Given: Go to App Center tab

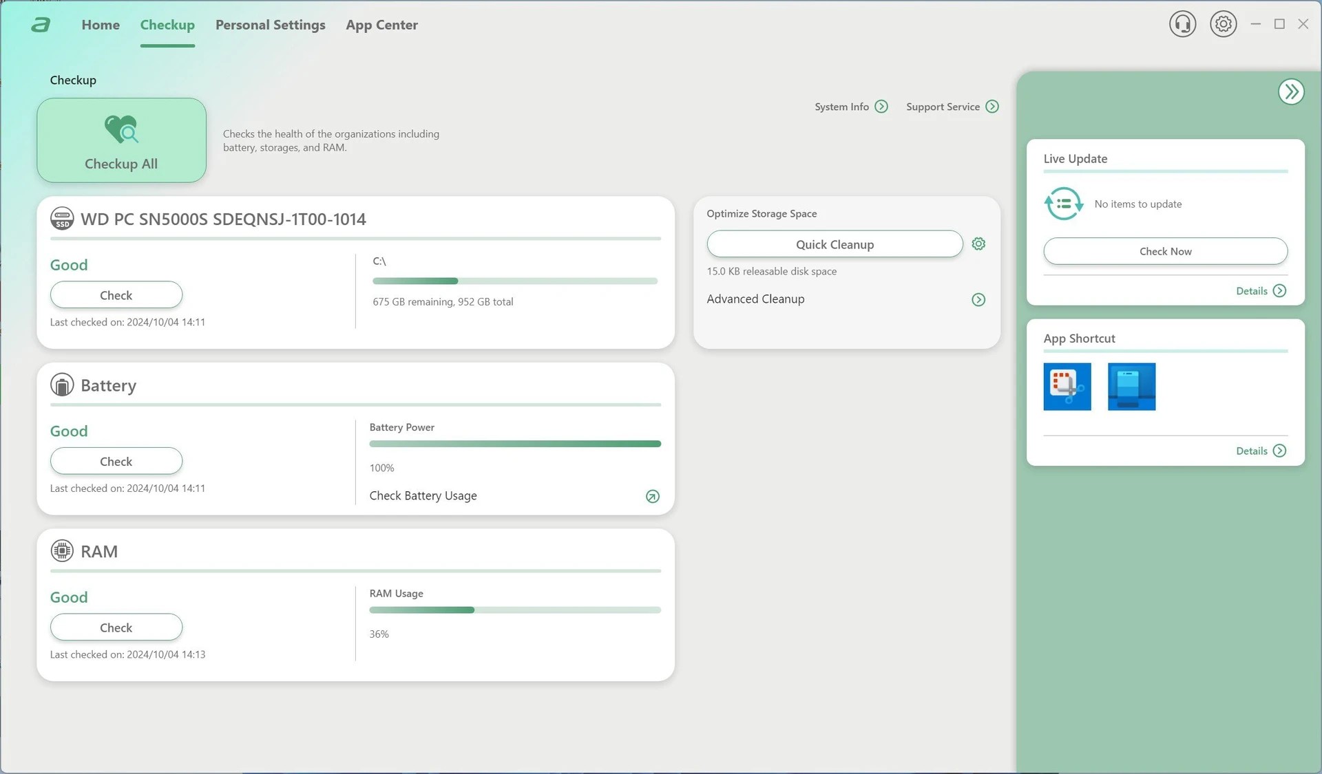Looking at the screenshot, I should coord(381,25).
